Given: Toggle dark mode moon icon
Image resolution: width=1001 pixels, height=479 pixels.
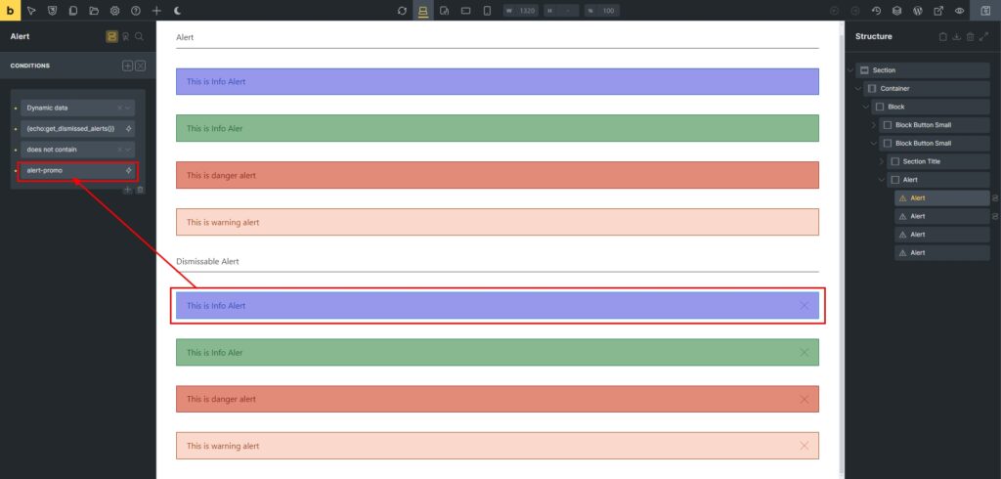Looking at the screenshot, I should pyautogui.click(x=178, y=11).
